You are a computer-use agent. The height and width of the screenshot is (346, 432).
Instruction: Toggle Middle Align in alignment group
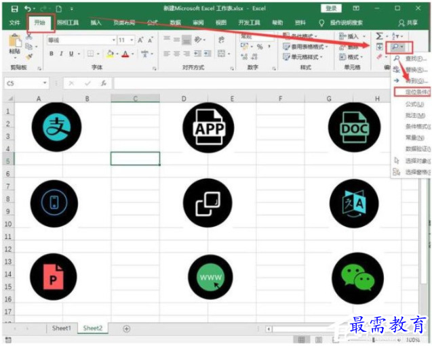176,39
